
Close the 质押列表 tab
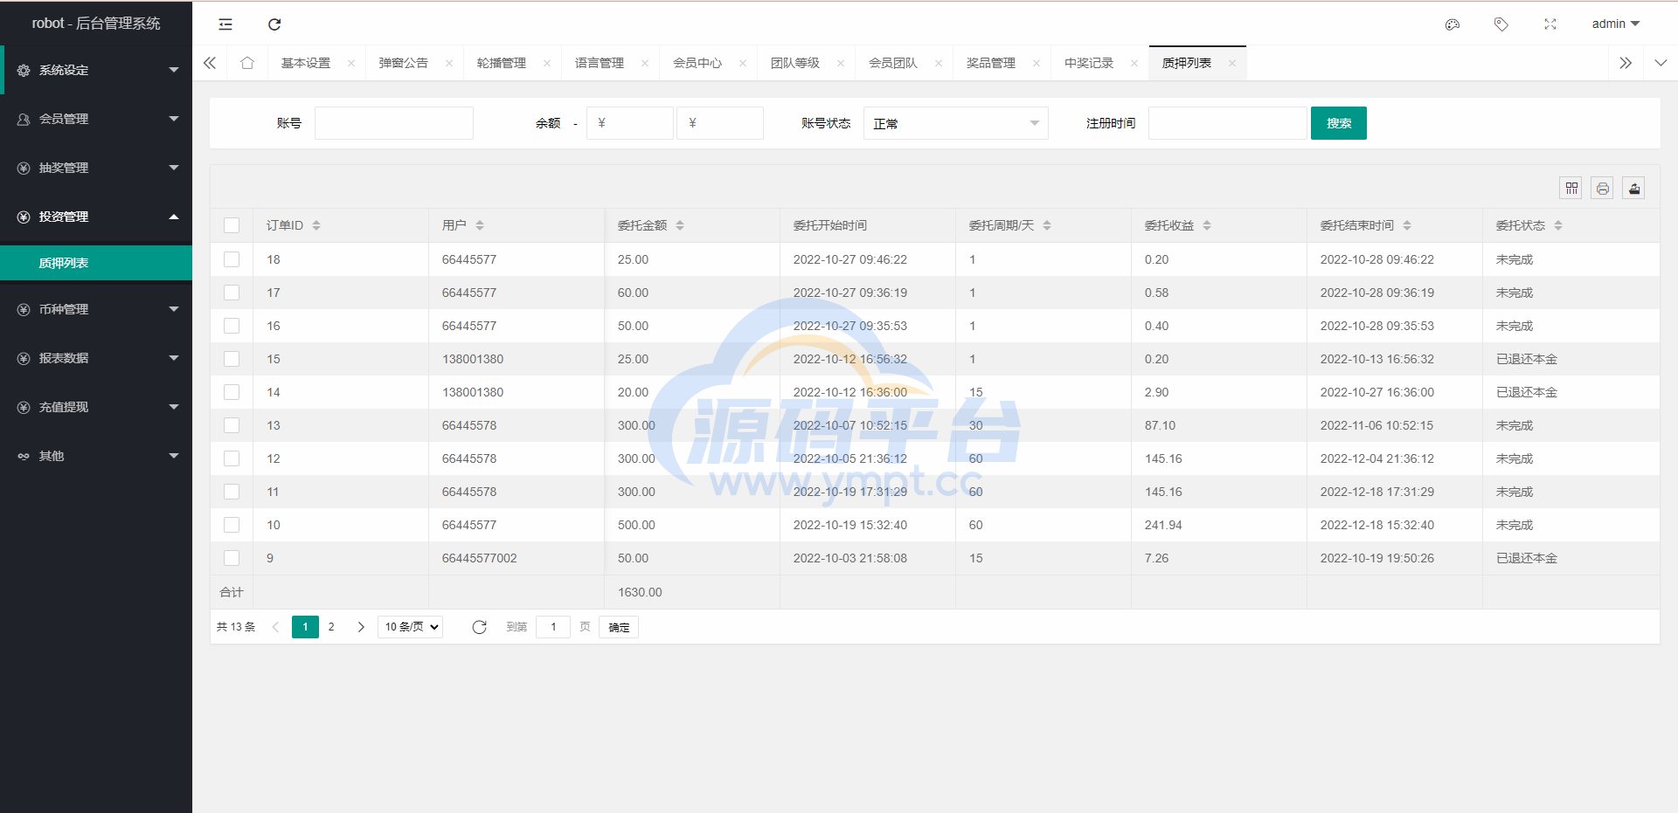pos(1232,63)
